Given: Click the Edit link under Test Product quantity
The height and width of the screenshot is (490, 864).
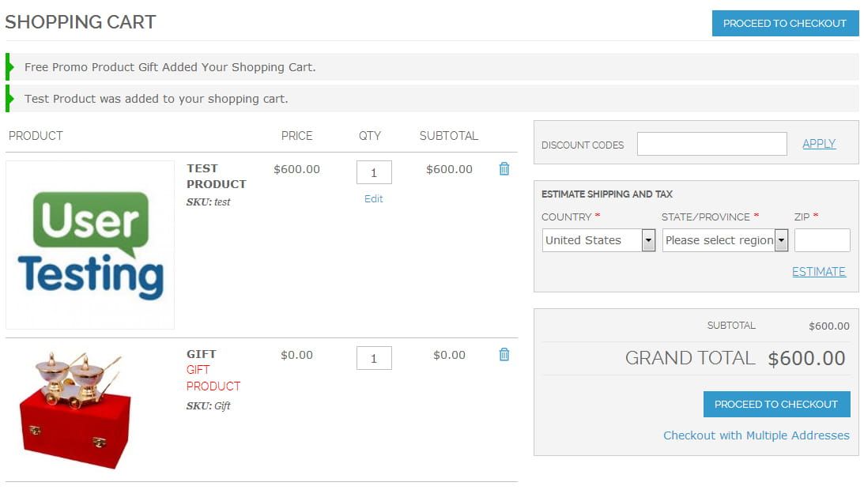Looking at the screenshot, I should pyautogui.click(x=374, y=199).
